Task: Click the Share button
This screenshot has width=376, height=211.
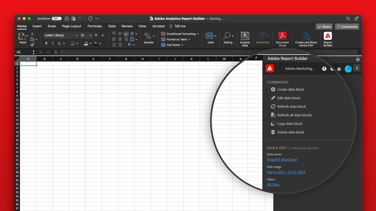Action: [x=324, y=27]
